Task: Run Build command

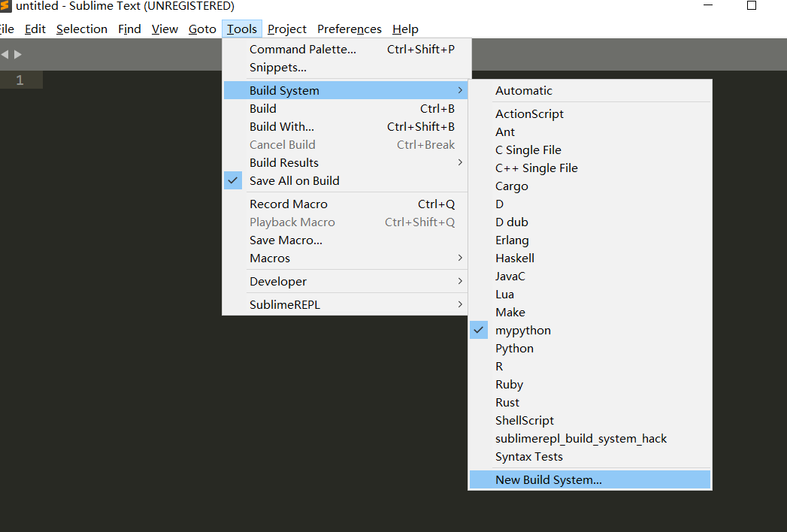Action: (345, 108)
